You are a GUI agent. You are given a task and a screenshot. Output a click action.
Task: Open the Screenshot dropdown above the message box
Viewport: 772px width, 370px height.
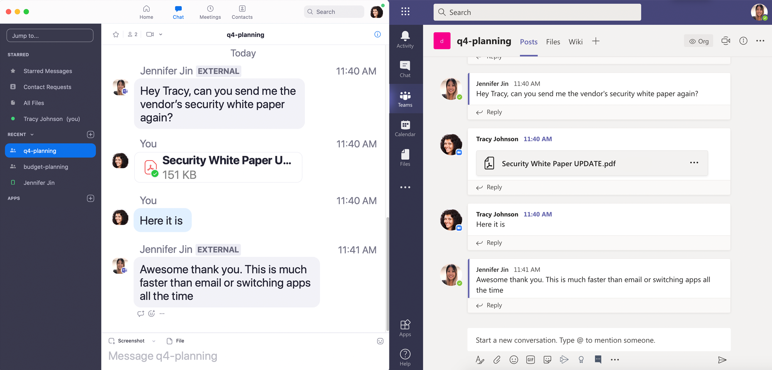tap(154, 341)
